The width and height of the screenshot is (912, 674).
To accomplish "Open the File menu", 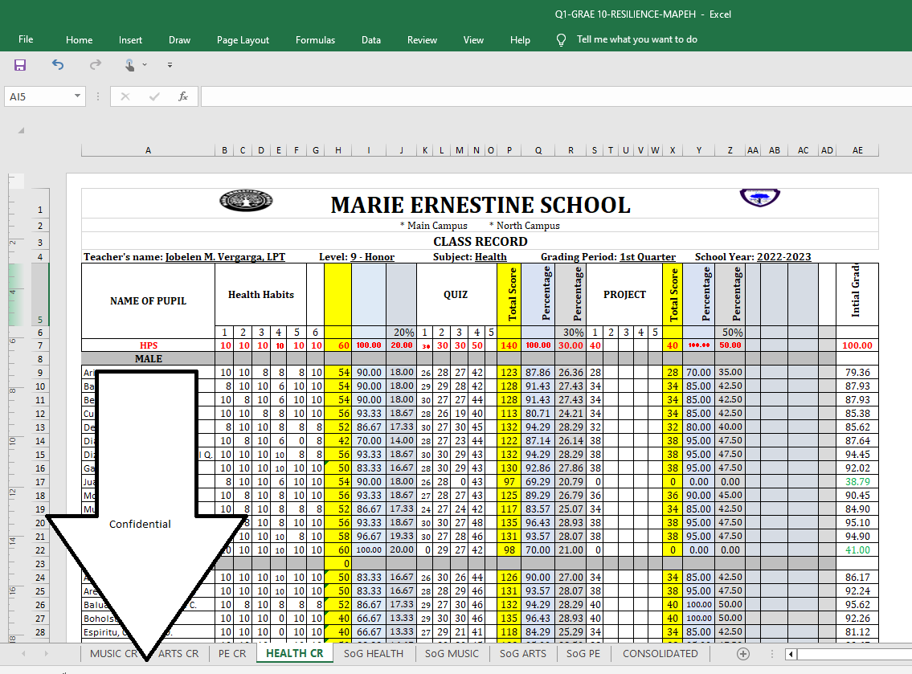I will pos(26,39).
